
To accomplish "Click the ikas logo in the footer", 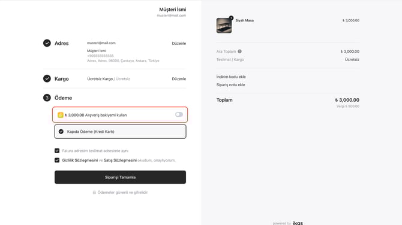I will coord(298,223).
